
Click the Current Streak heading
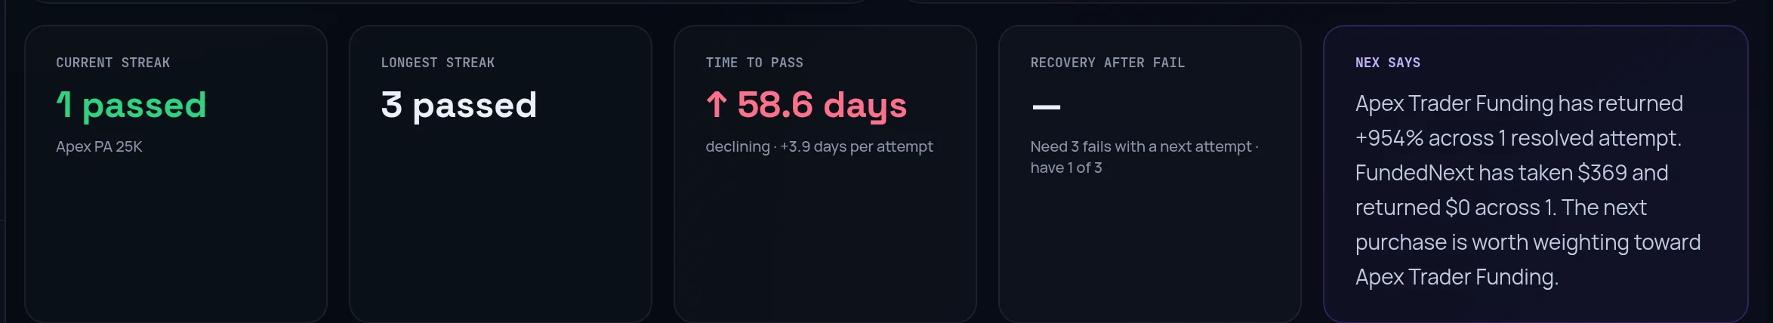[x=113, y=63]
